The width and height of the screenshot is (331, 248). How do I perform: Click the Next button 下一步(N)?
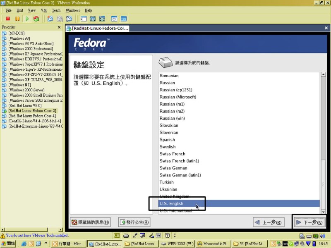(x=309, y=222)
